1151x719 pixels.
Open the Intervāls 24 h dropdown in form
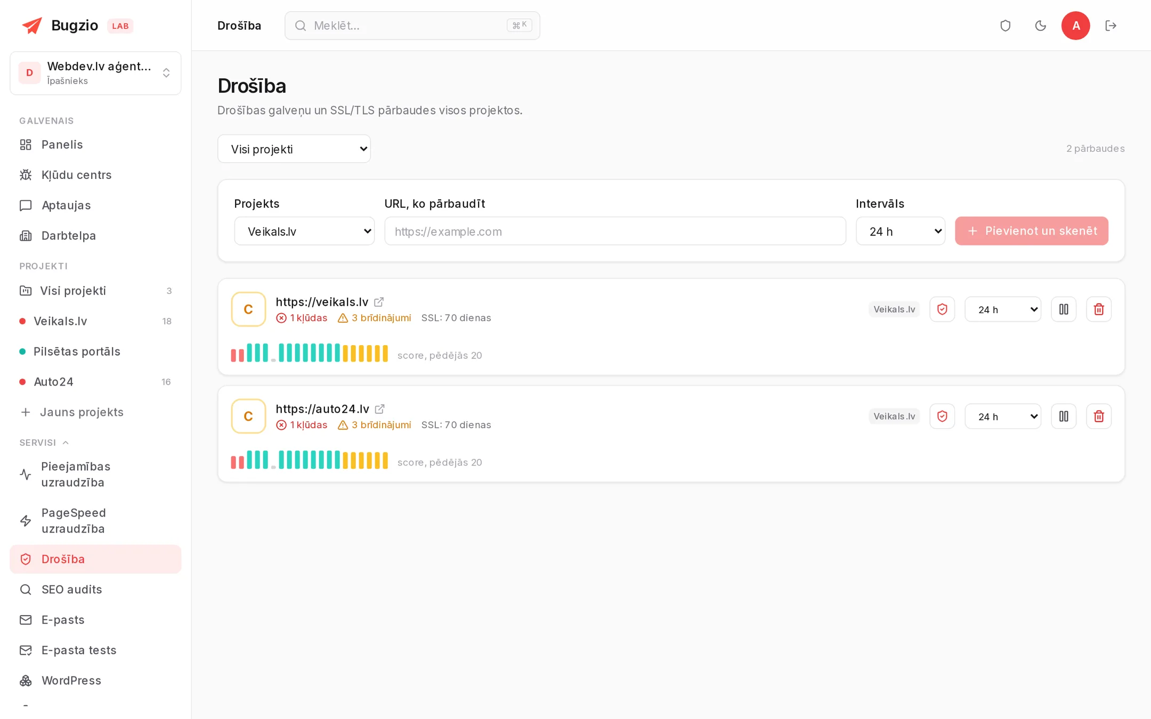901,231
